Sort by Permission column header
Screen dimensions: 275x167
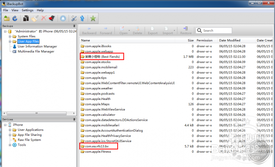click(x=206, y=40)
